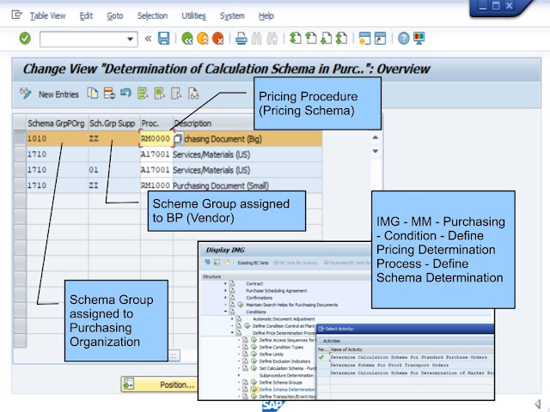Click Define Condition Types in IMG tree
The image size is (550, 412).
281,347
